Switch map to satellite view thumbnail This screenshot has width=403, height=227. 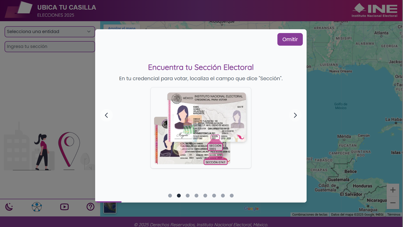[110, 208]
